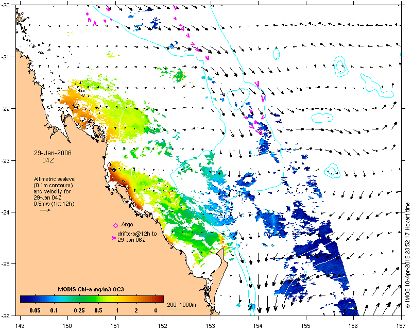Click the '-24' latitude axis label
Image resolution: width=412 pixels, height=330 pixels.
pyautogui.click(x=5, y=212)
